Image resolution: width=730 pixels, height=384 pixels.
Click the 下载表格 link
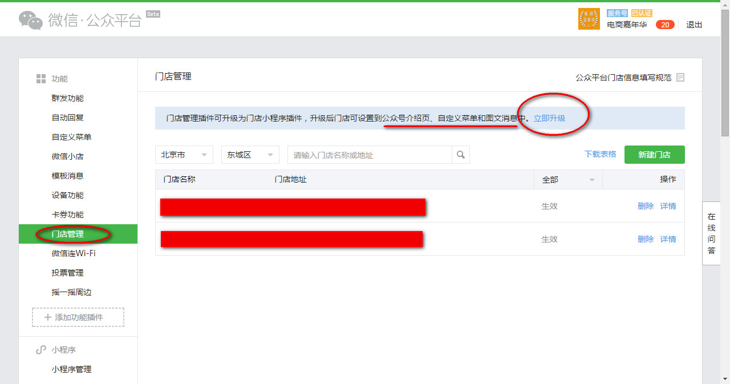click(x=600, y=154)
